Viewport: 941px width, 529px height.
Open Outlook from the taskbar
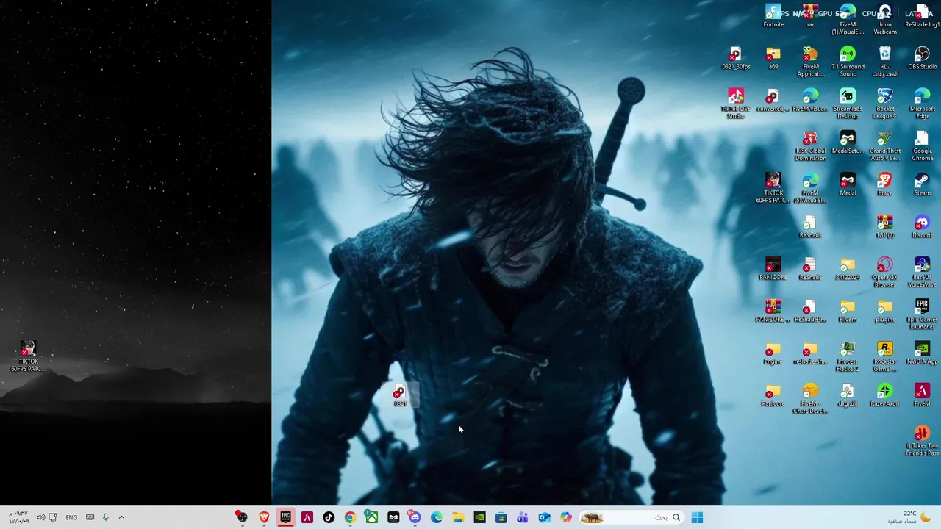544,517
